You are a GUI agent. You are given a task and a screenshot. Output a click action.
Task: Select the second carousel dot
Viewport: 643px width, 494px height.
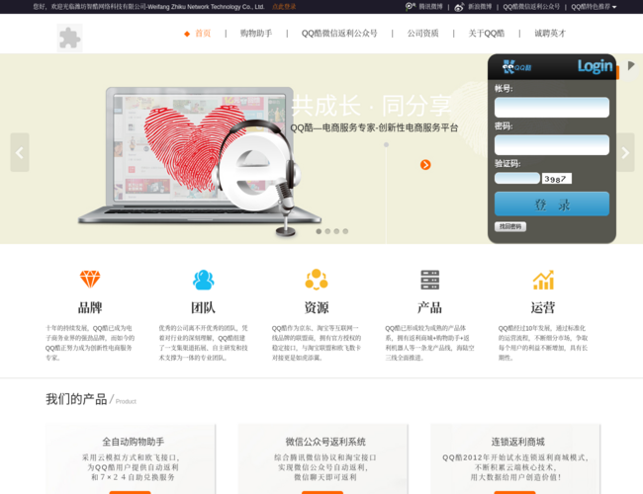click(327, 231)
